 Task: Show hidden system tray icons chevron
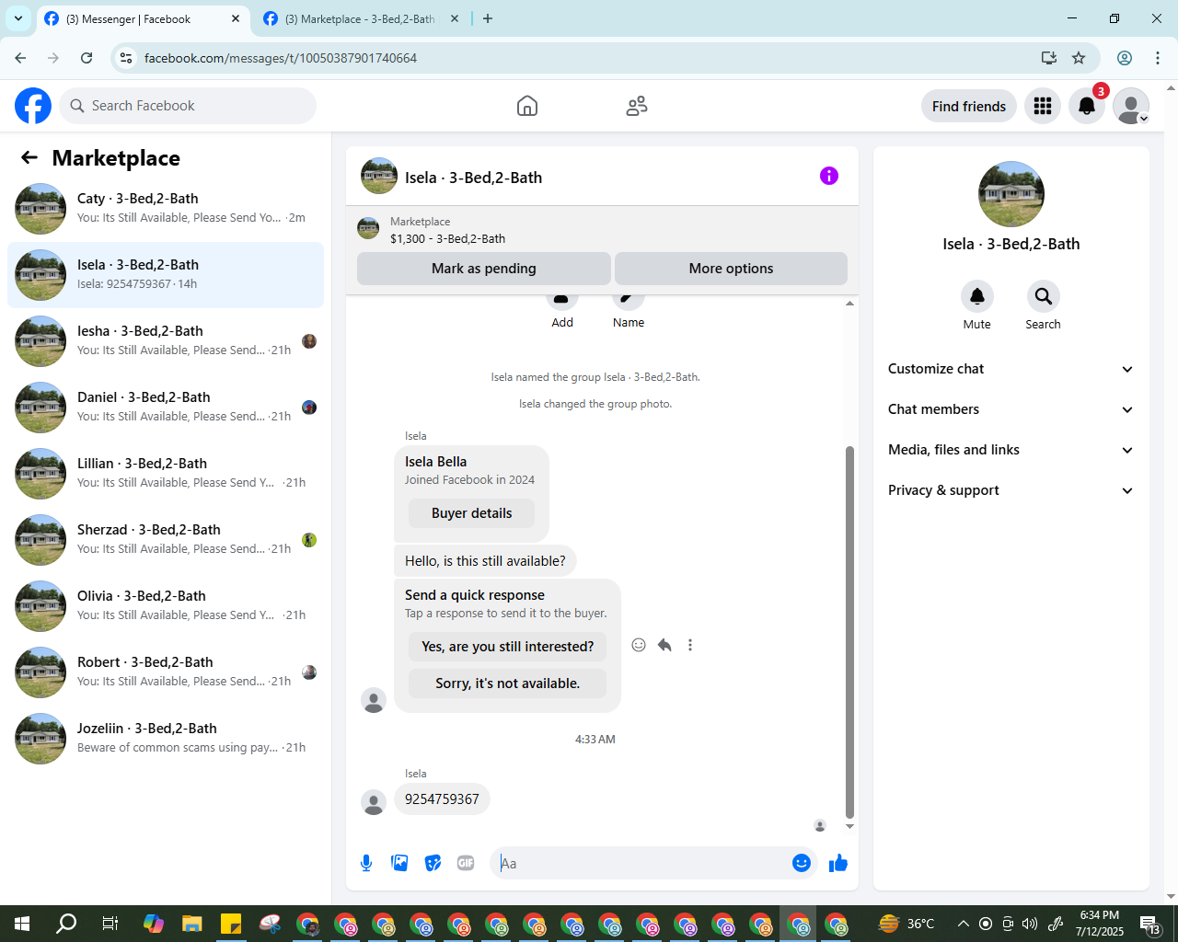tap(963, 924)
